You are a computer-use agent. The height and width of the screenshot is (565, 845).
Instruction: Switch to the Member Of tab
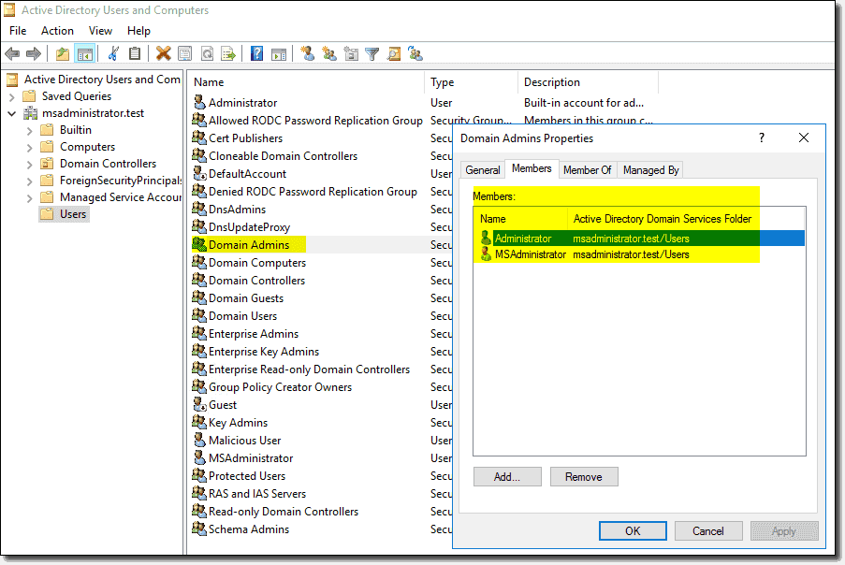pos(587,169)
